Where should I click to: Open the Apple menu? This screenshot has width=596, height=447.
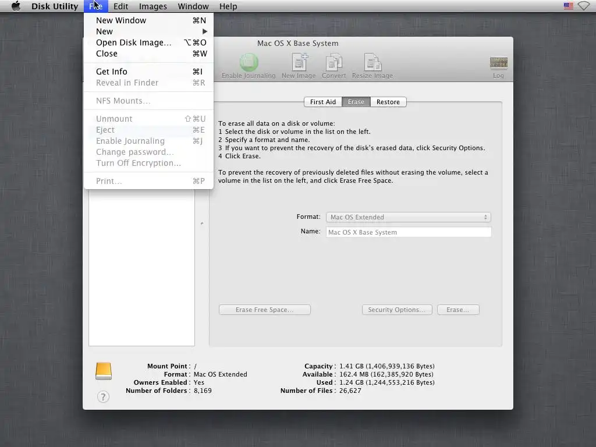coord(16,6)
